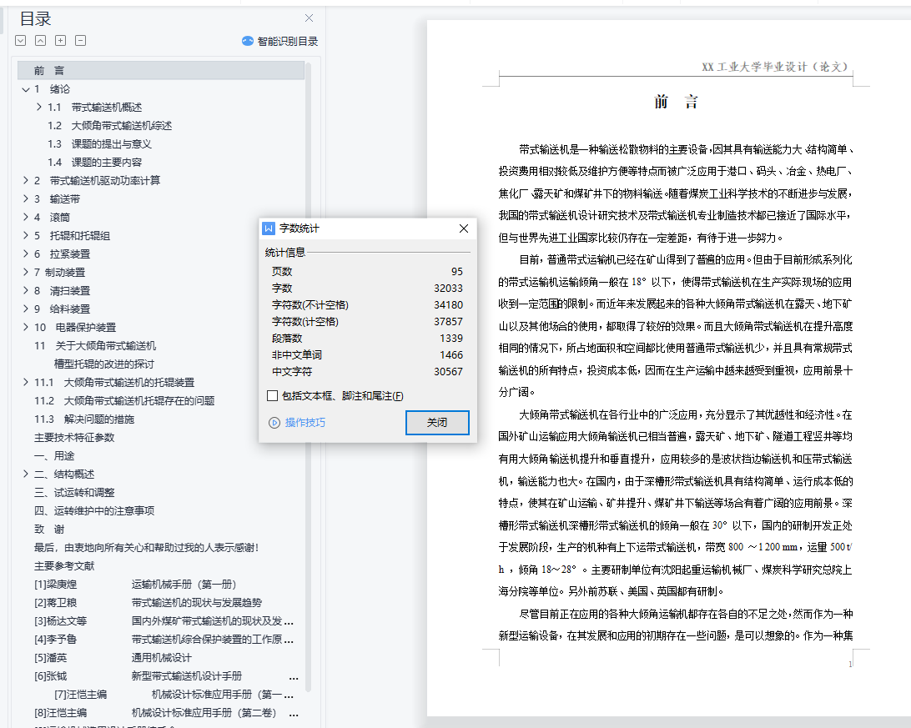The height and width of the screenshot is (728, 911).
Task: Click the expand-all down-arrow icon in outline
Action: click(20, 41)
